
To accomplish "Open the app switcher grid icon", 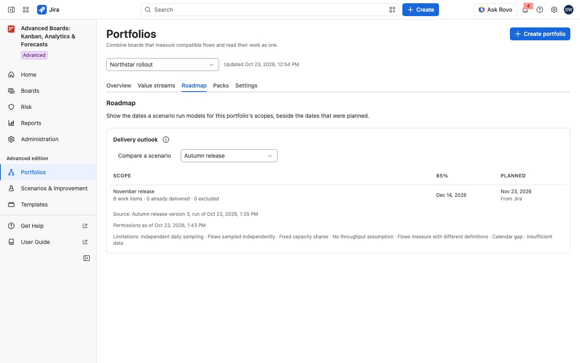I will 26,10.
